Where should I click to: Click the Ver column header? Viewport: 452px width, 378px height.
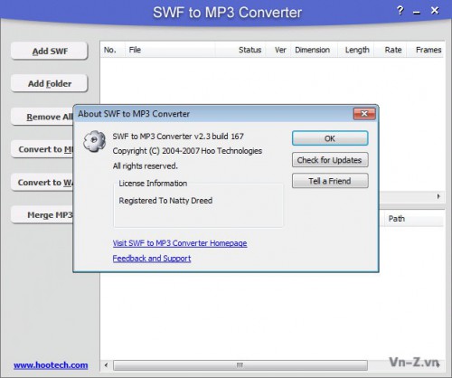(278, 50)
